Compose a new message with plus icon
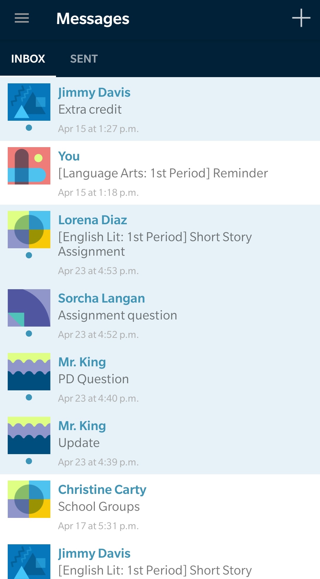The image size is (320, 579). 301,18
